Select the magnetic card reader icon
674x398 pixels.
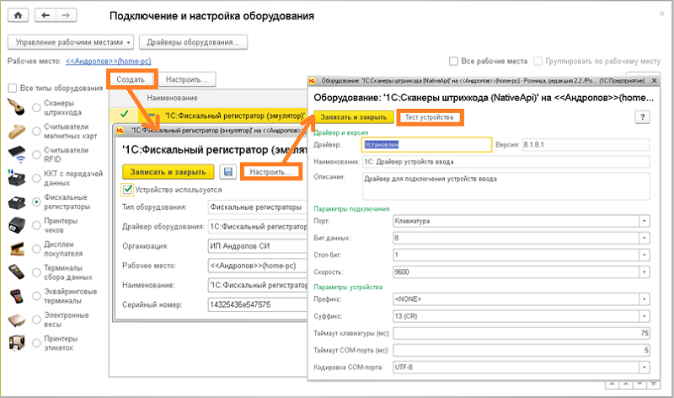point(16,132)
